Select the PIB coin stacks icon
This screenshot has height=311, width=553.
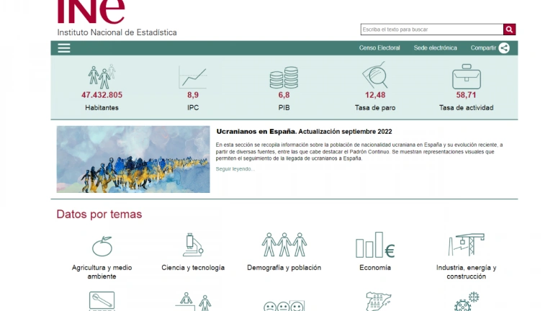click(x=284, y=77)
